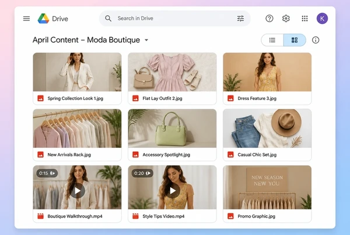Click image icon beside Accessory Spotlight.jpg

pyautogui.click(x=135, y=155)
